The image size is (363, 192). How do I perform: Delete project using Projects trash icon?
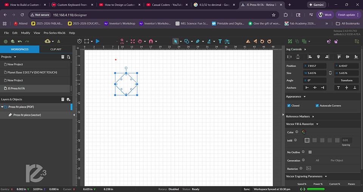62,57
